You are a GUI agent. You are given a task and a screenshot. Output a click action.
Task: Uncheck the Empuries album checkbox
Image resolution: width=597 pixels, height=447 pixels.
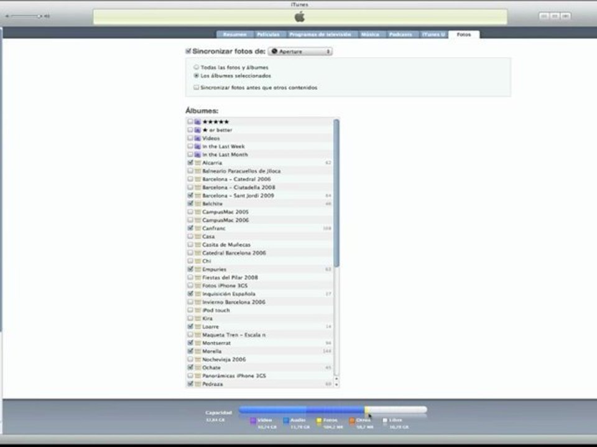pyautogui.click(x=190, y=269)
